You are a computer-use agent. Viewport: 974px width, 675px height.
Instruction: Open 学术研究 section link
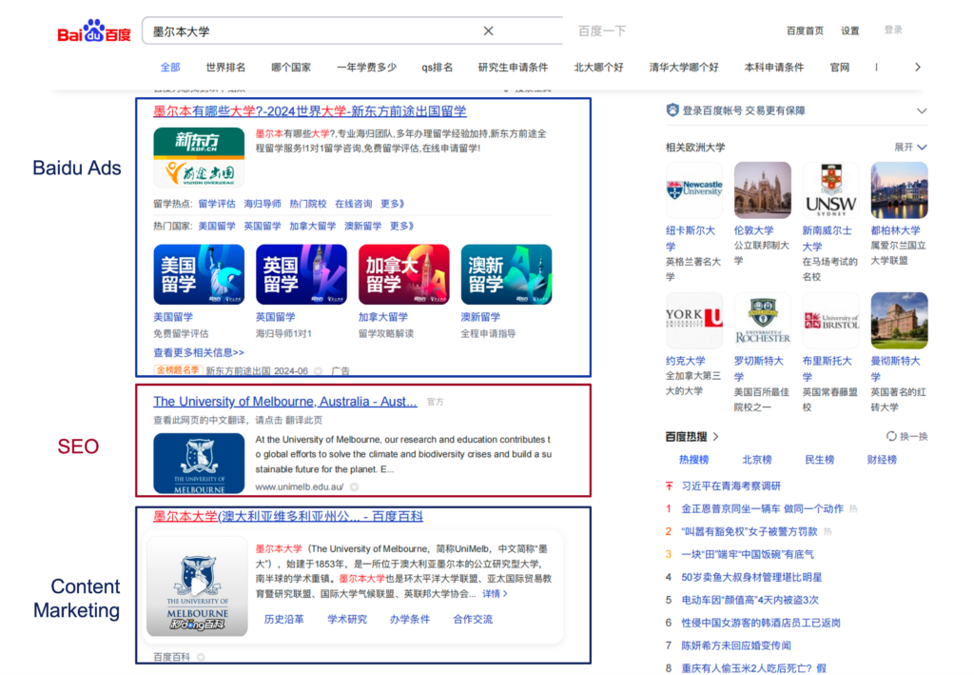(346, 619)
